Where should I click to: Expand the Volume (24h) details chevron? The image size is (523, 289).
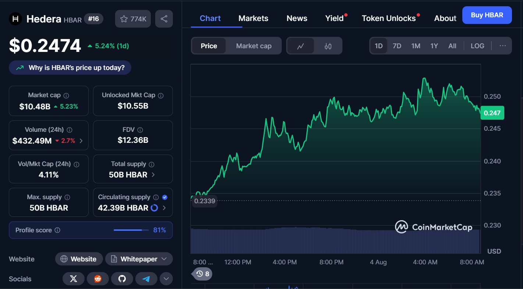tap(81, 141)
